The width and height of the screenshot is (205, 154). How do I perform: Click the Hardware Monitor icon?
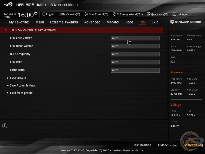[x=172, y=22]
